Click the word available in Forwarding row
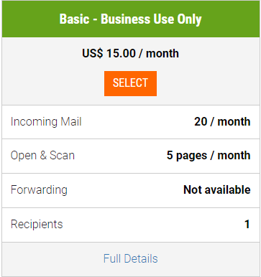Viewport: 261px width, 277px height. [228, 190]
